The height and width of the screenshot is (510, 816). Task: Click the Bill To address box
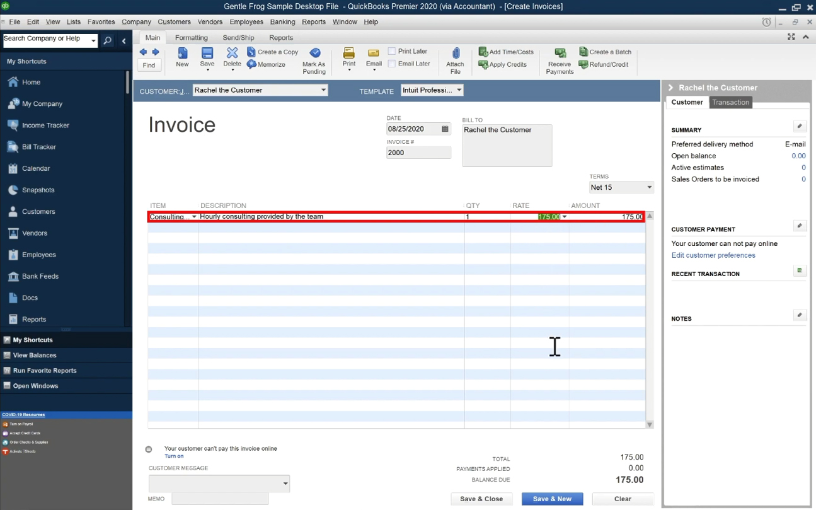pyautogui.click(x=507, y=146)
